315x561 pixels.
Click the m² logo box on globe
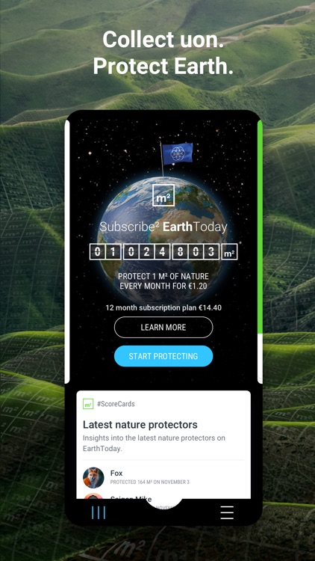tap(163, 195)
